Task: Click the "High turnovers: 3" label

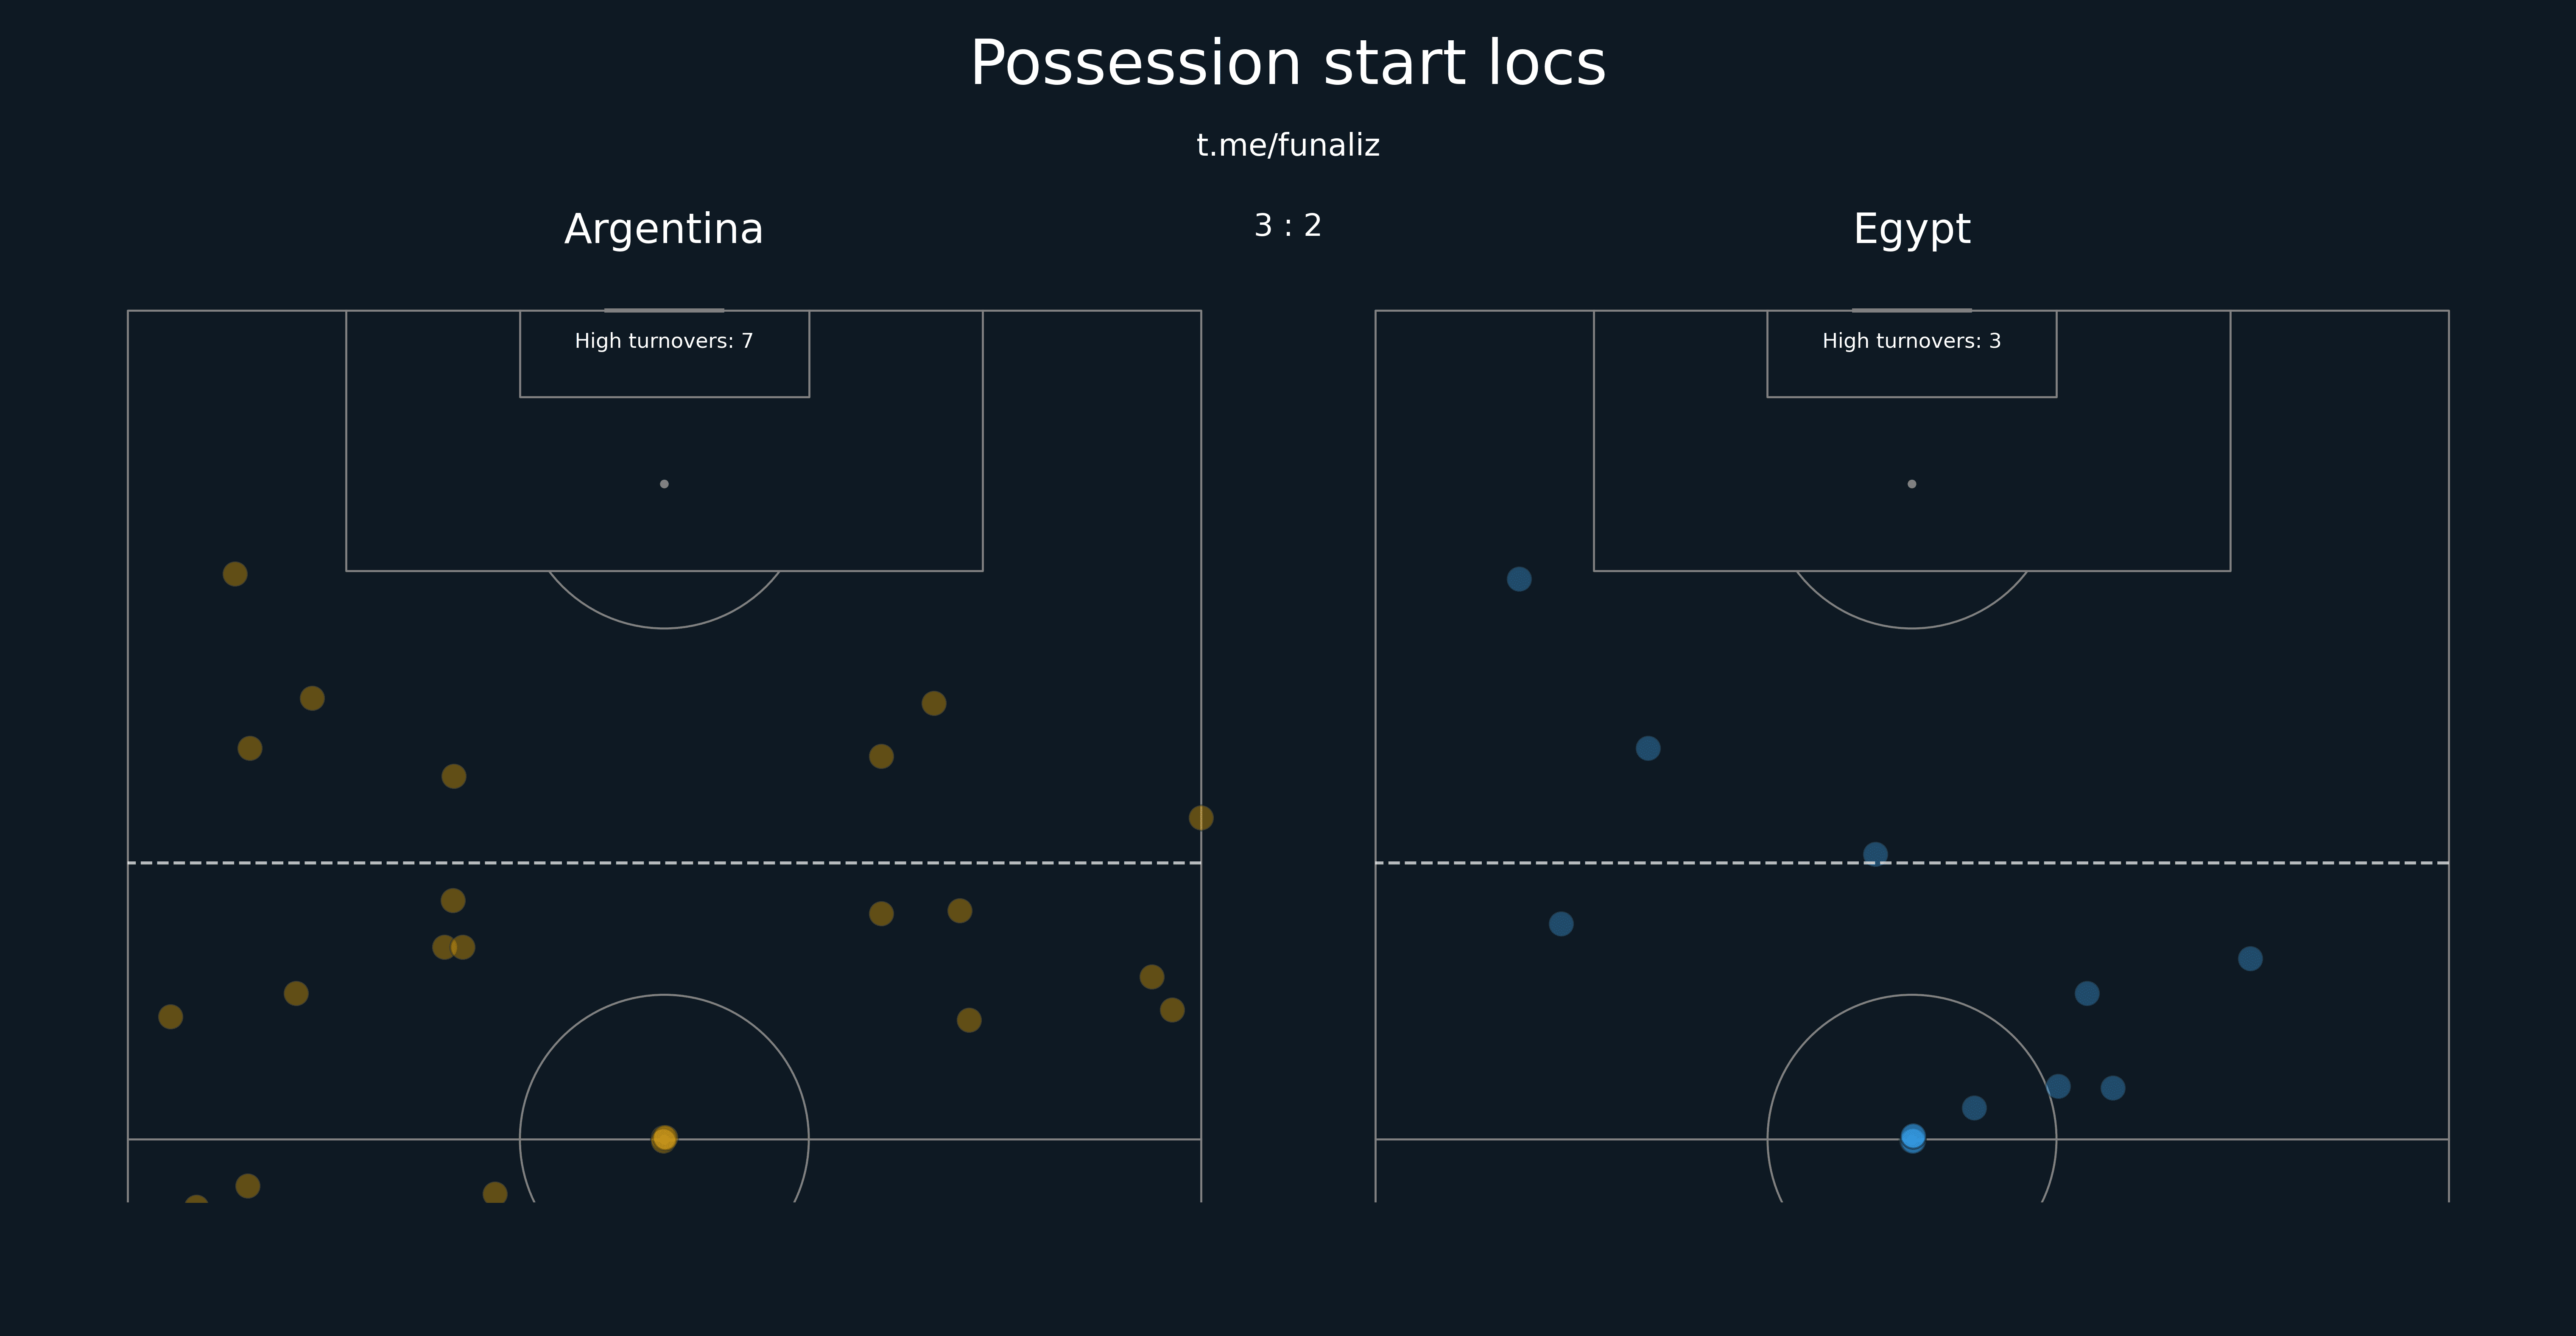Action: pos(1912,341)
